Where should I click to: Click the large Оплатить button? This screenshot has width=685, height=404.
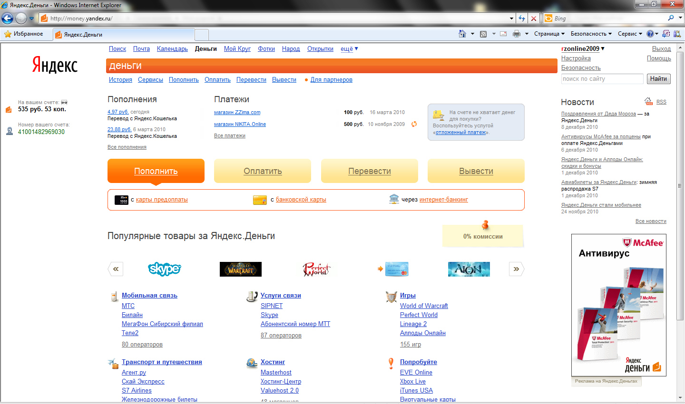263,171
